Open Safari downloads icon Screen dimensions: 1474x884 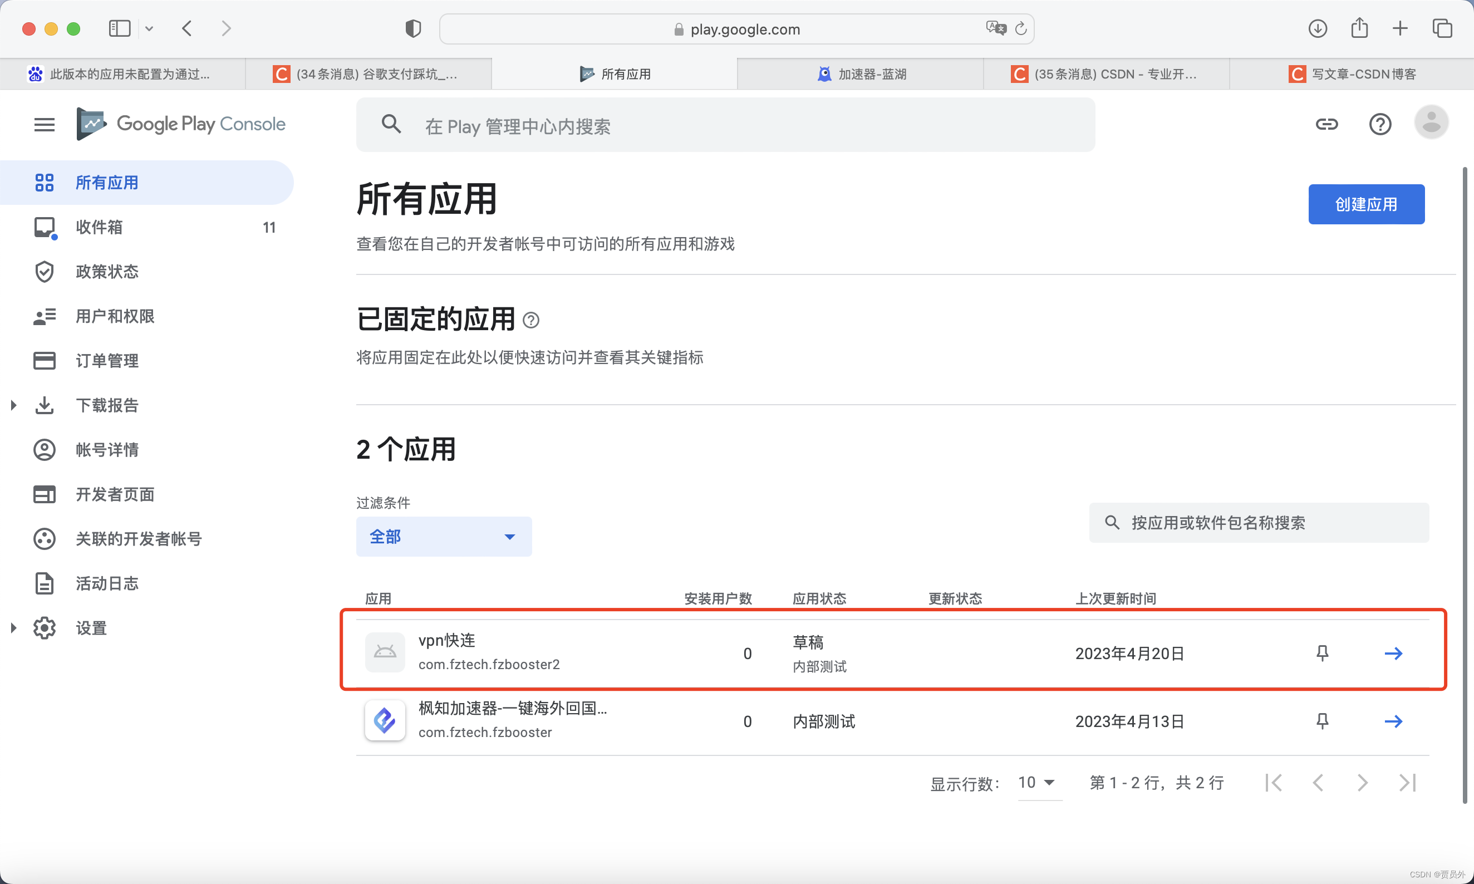(1318, 28)
